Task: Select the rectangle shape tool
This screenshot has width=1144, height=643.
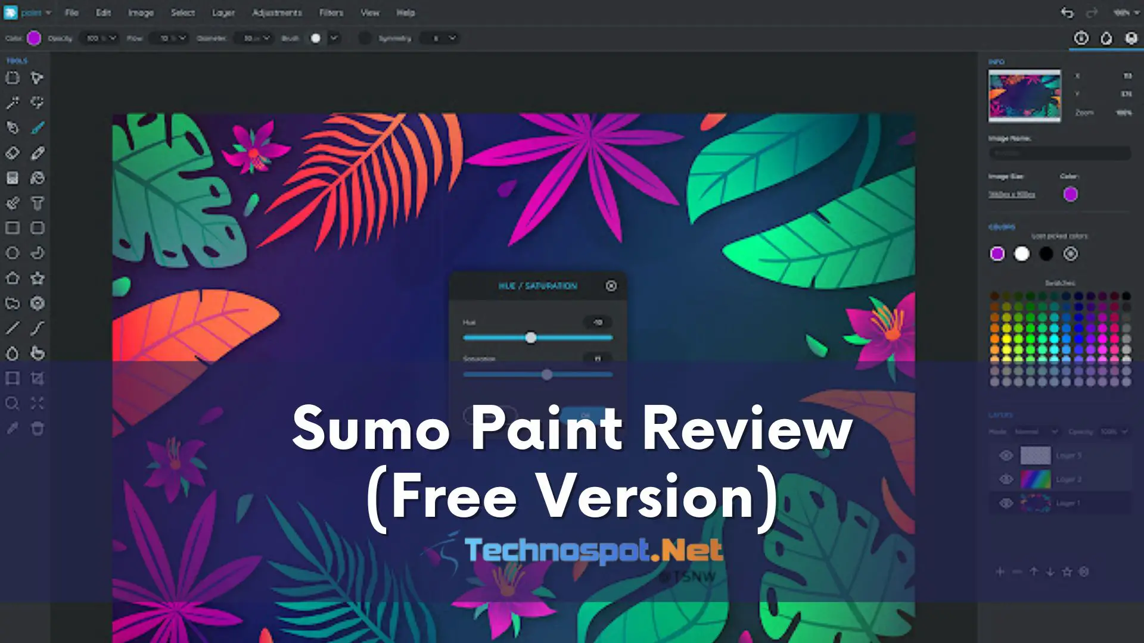Action: tap(13, 228)
